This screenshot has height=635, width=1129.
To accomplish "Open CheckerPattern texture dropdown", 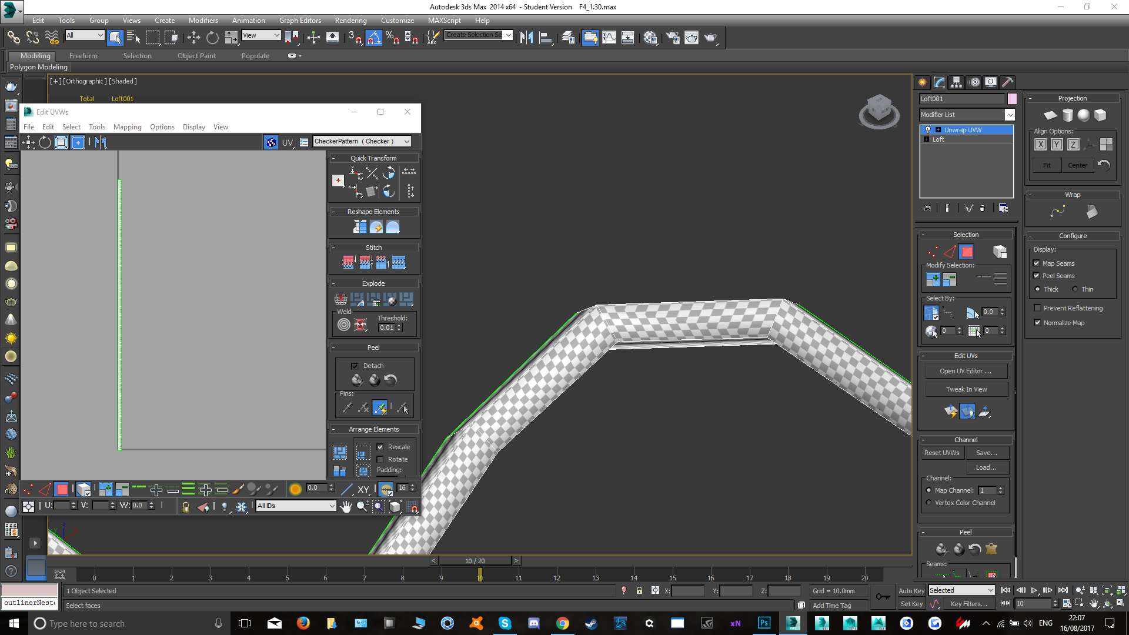I will (x=362, y=142).
